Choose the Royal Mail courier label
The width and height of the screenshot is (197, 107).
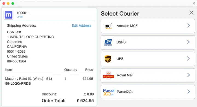point(125,75)
